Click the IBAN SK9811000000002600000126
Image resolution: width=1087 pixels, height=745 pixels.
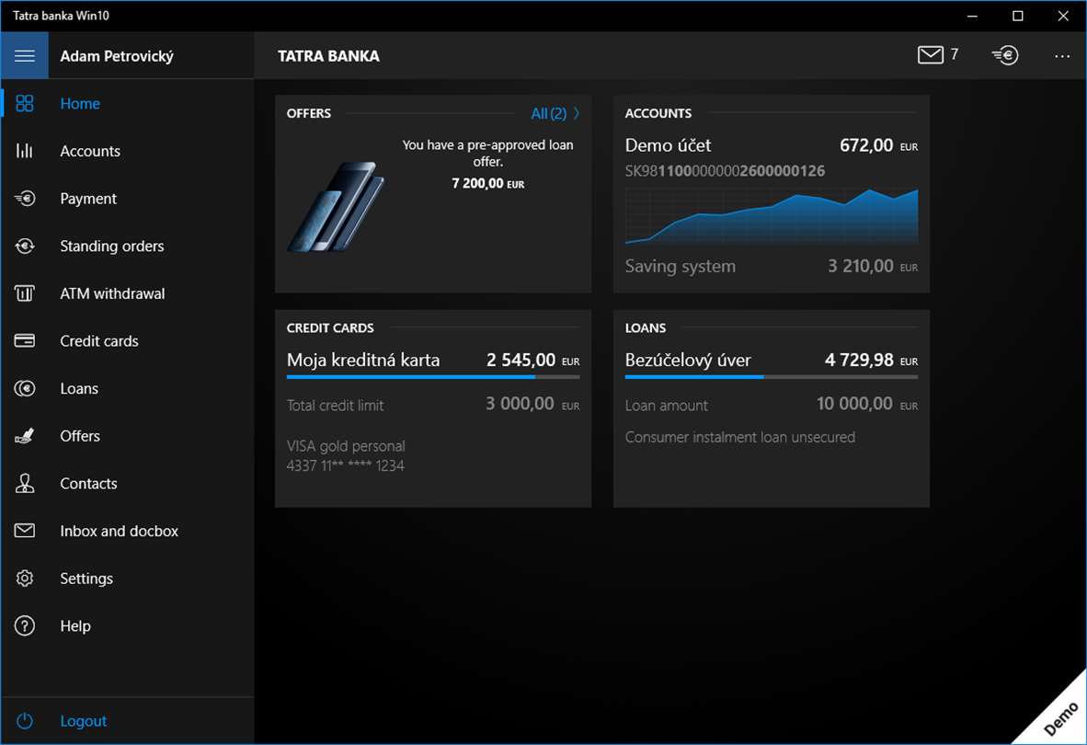tap(725, 171)
